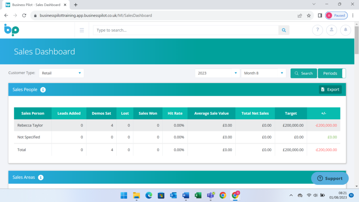Show Sales People info icon
Viewport: 359px width, 202px height.
(43, 90)
